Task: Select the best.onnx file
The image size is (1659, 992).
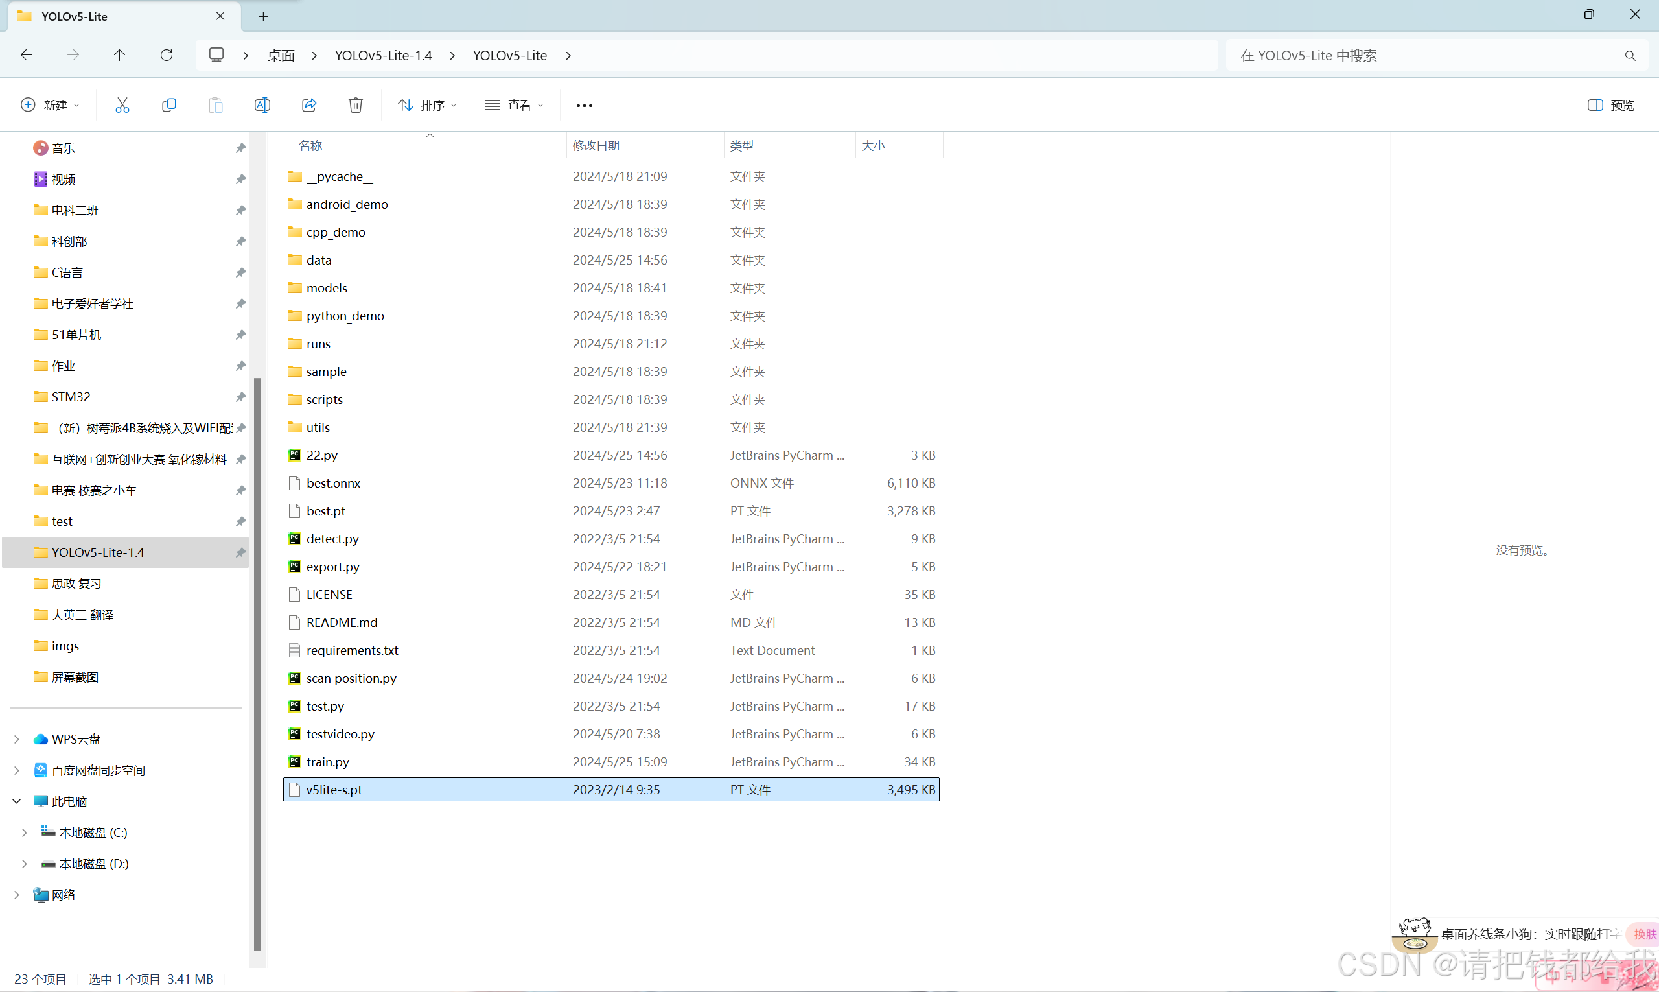Action: [x=333, y=483]
